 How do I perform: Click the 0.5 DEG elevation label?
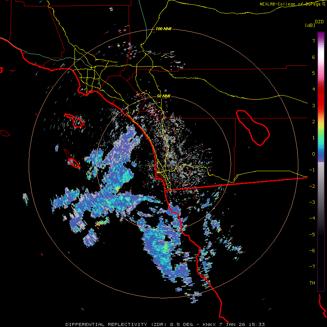pyautogui.click(x=182, y=324)
